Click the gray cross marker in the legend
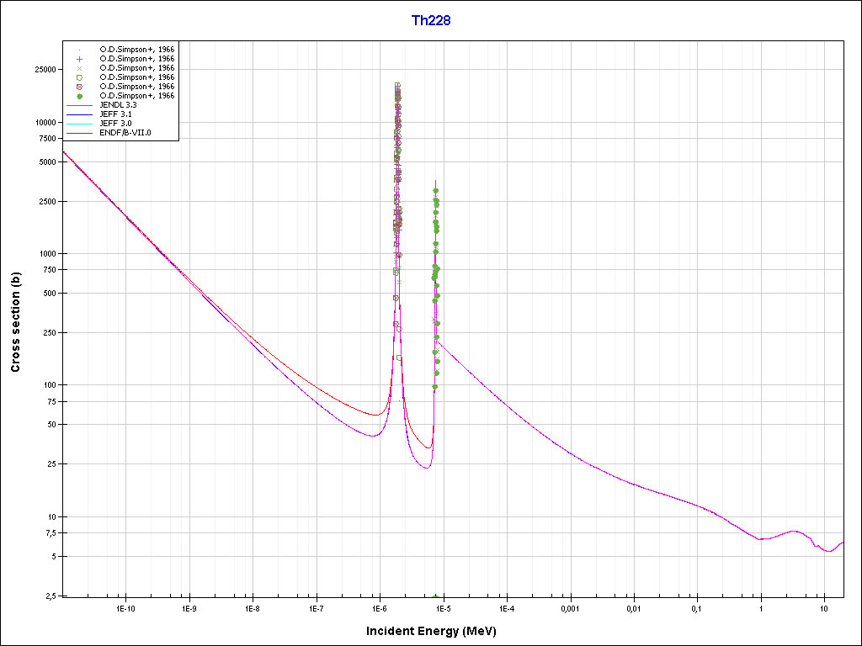Viewport: 862px width, 646px height. coord(79,68)
